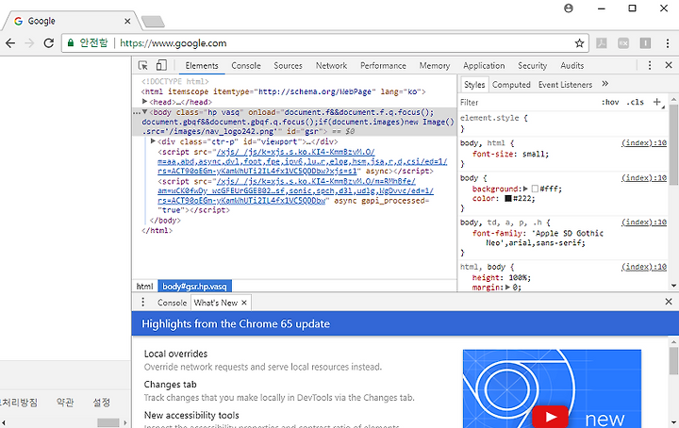The image size is (679, 428).
Task: Click the Local overrides heading
Action: [175, 354]
